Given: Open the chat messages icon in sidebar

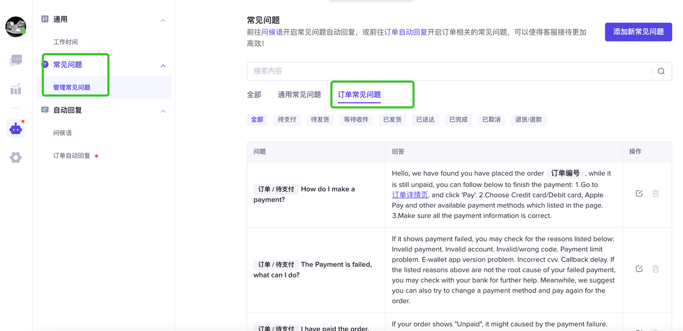Looking at the screenshot, I should pyautogui.click(x=16, y=60).
